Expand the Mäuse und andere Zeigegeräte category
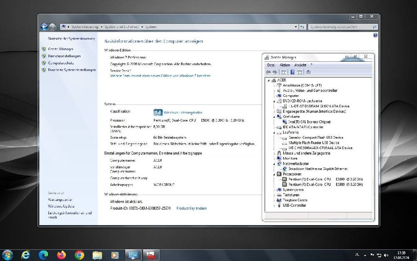The height and width of the screenshot is (261, 417). tap(274, 153)
